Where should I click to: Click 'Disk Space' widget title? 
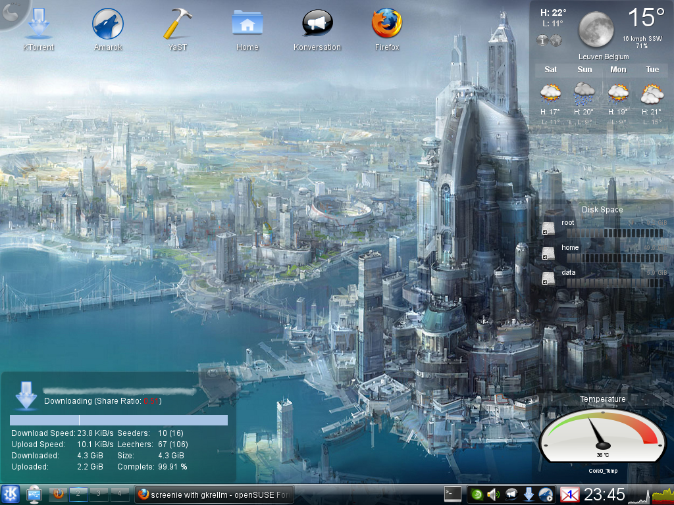click(602, 210)
